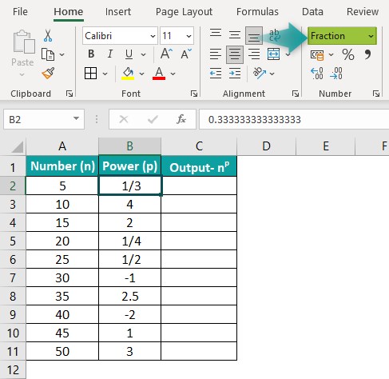Click the formula bar showing 0.333333333333333
Screen dimensions: 389x379
click(x=294, y=119)
